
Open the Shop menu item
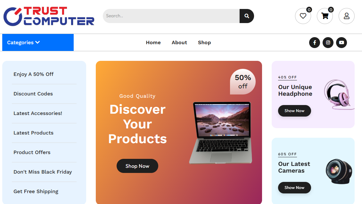coord(204,43)
